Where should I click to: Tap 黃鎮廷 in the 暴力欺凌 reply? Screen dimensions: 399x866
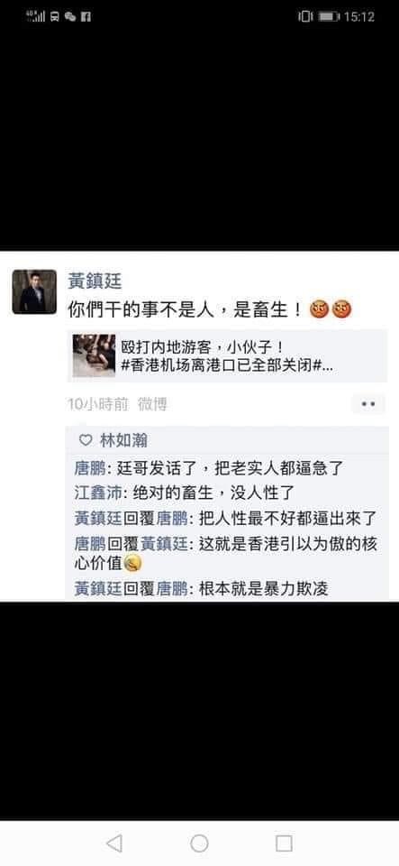[97, 589]
